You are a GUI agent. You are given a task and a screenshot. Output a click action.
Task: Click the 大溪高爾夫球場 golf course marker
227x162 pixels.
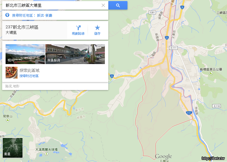click(x=46, y=154)
